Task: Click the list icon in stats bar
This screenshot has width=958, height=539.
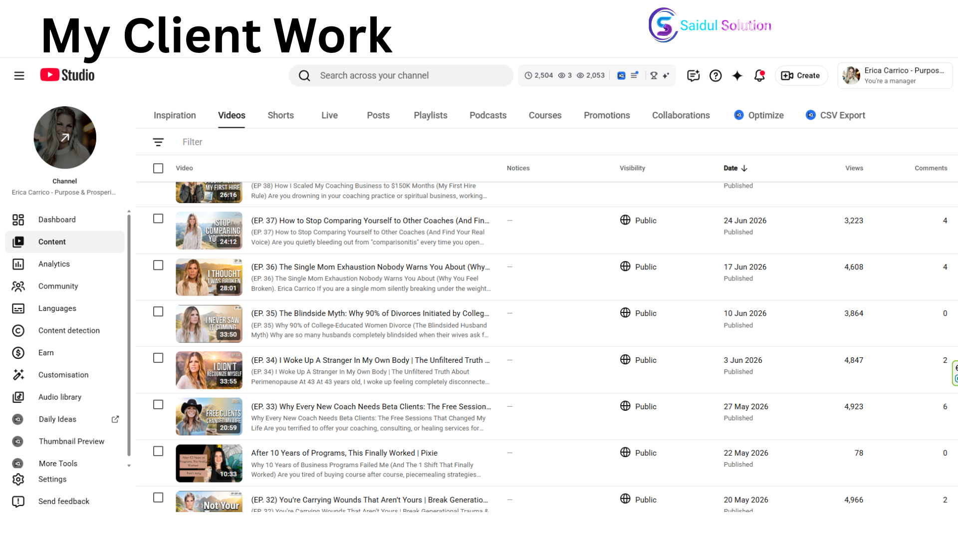Action: pos(634,76)
